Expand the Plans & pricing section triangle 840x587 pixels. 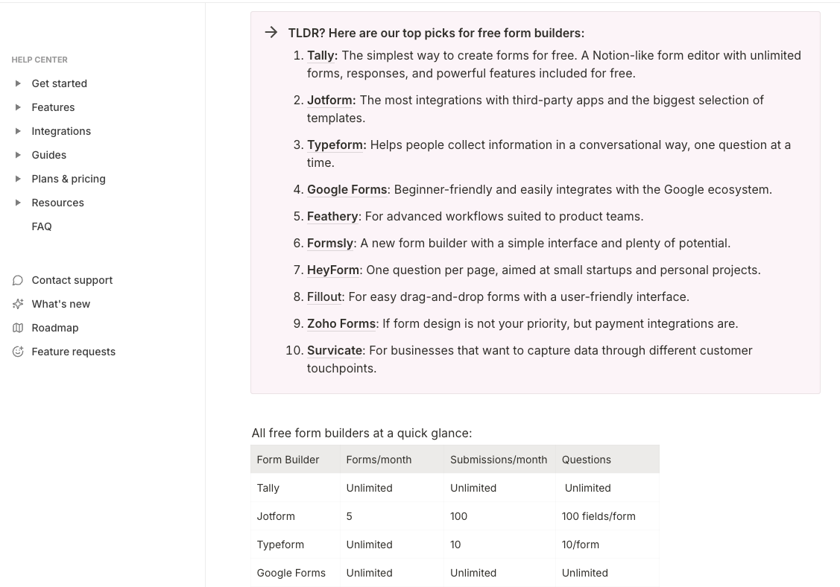point(18,179)
